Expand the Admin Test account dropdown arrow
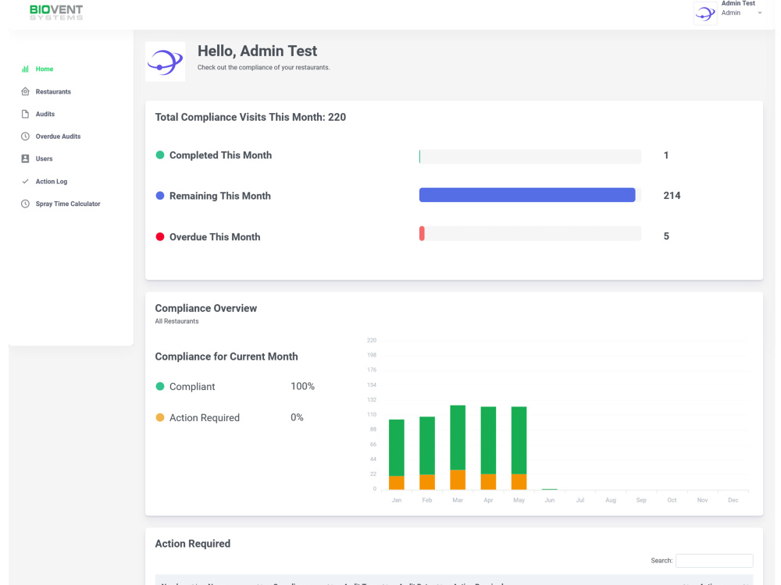 [760, 13]
